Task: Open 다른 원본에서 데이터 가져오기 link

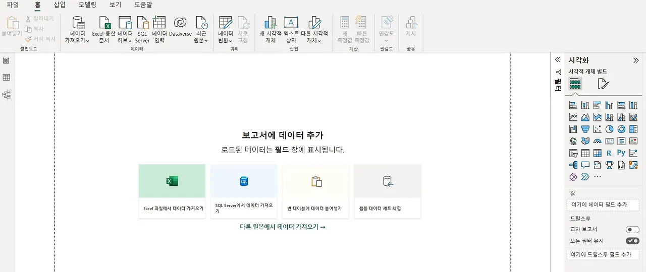Action: (x=283, y=227)
